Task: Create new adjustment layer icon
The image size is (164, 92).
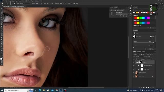Action: (x=146, y=87)
